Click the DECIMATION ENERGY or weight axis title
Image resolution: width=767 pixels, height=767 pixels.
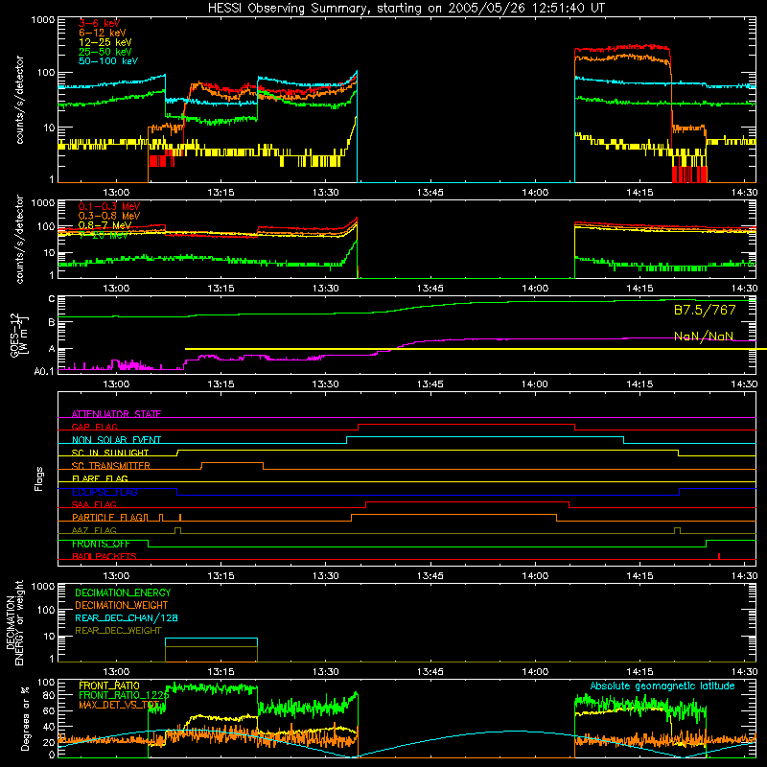coord(14,622)
